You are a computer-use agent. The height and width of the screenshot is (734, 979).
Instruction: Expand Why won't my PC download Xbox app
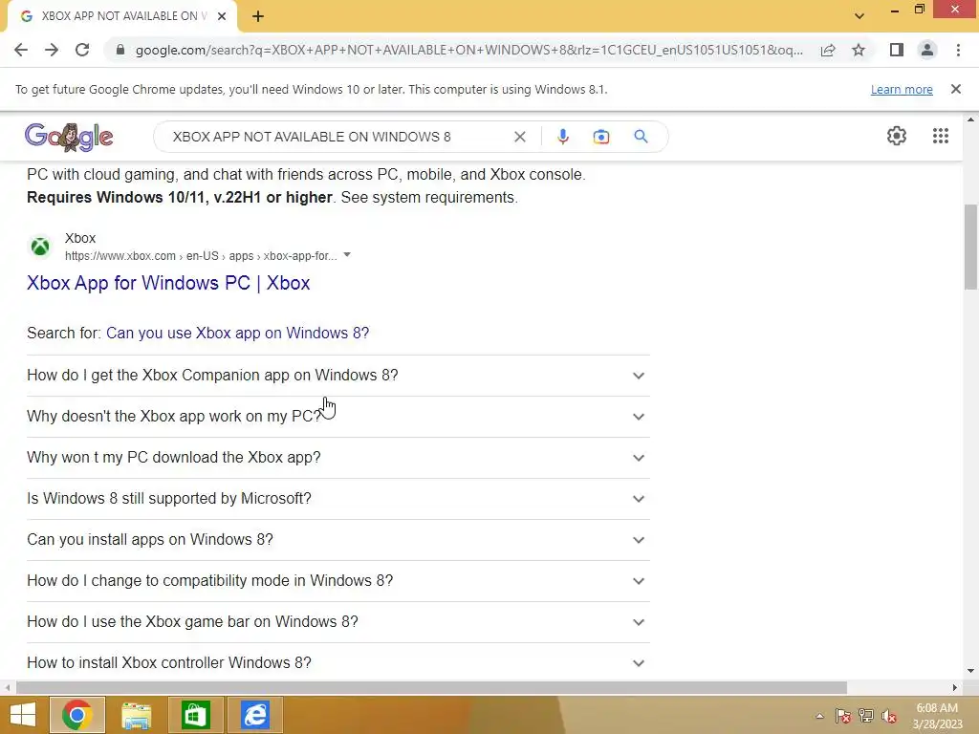tap(337, 458)
